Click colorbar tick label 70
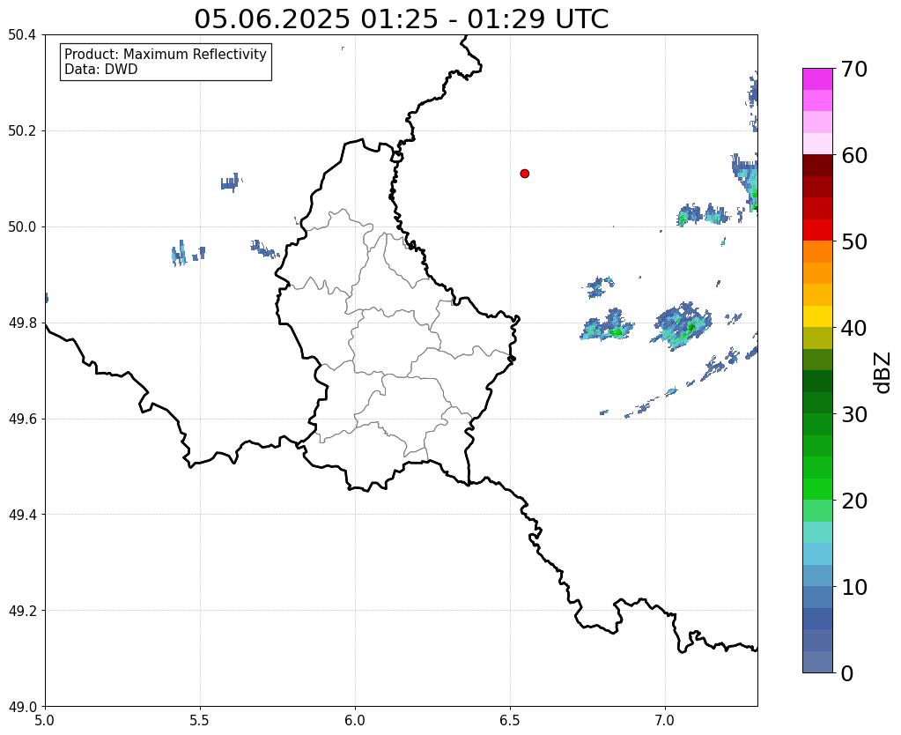 point(854,69)
